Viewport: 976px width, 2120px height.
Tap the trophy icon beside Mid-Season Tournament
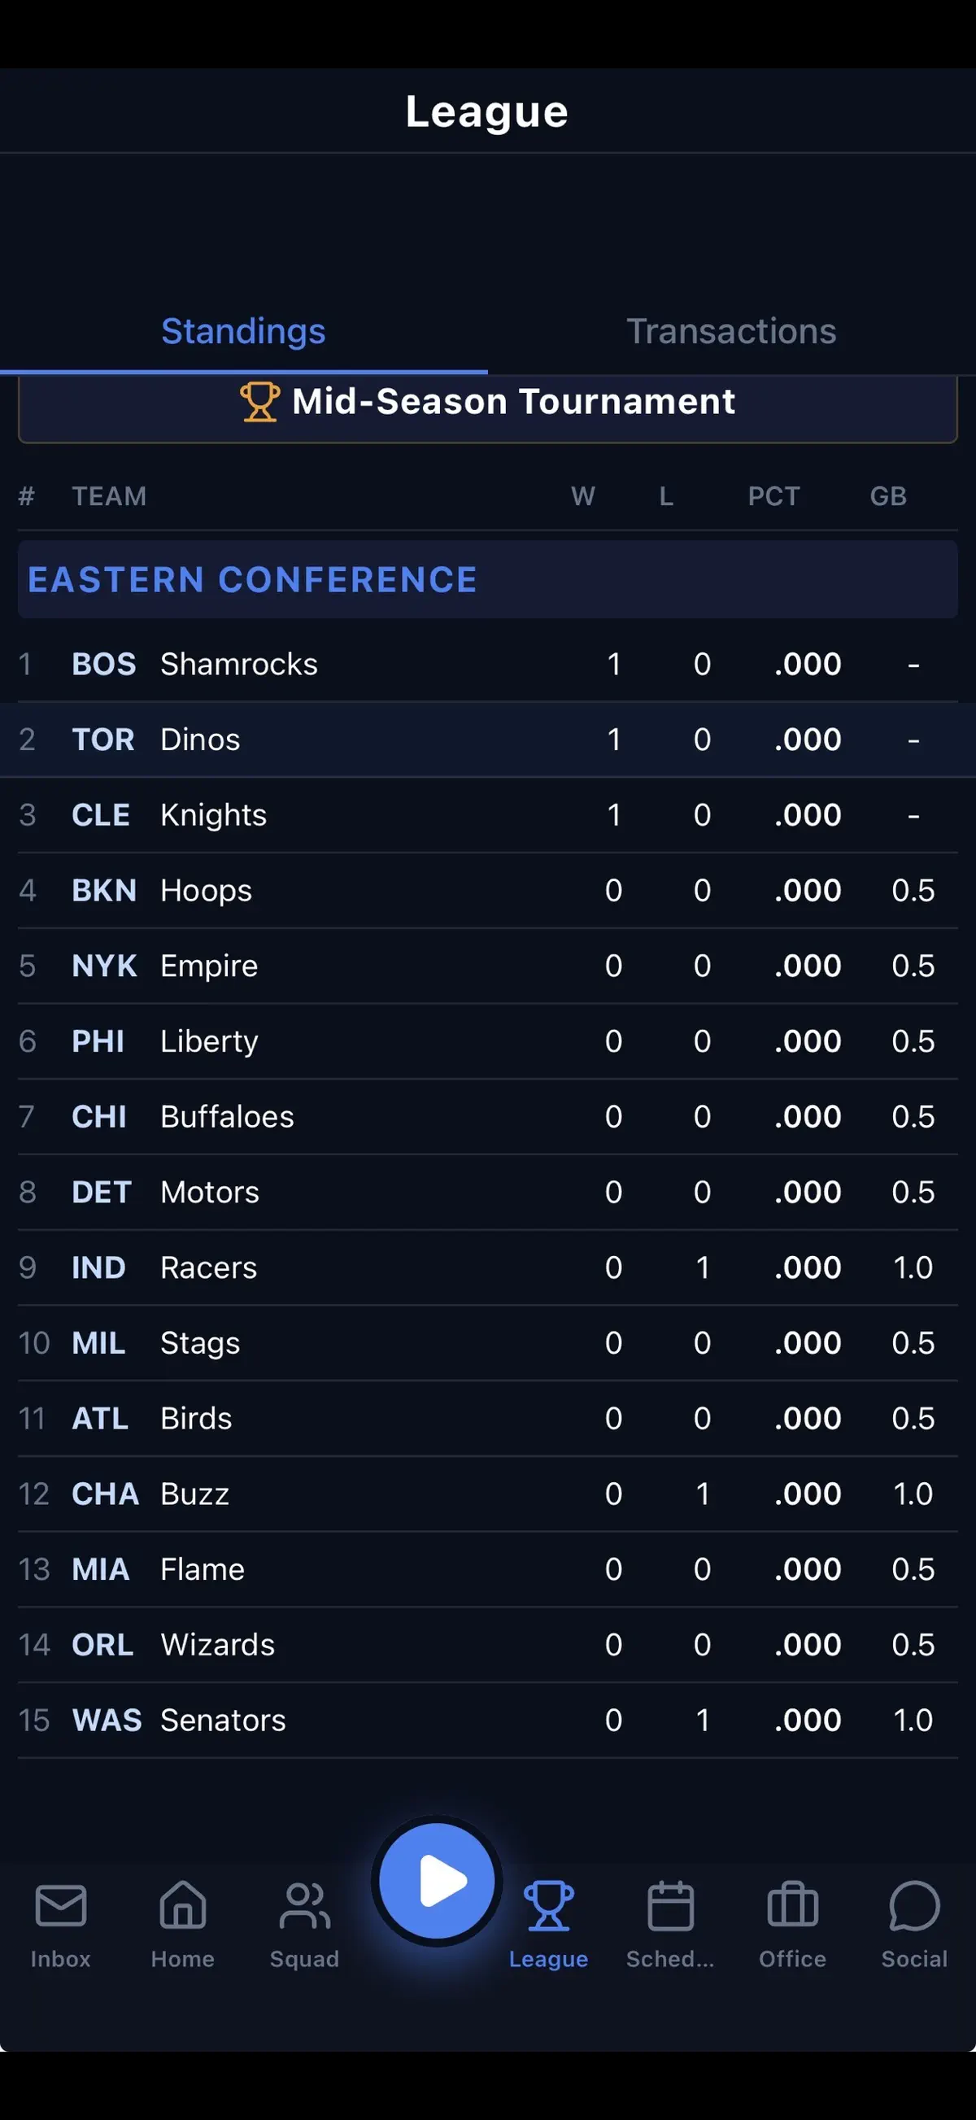tap(260, 403)
